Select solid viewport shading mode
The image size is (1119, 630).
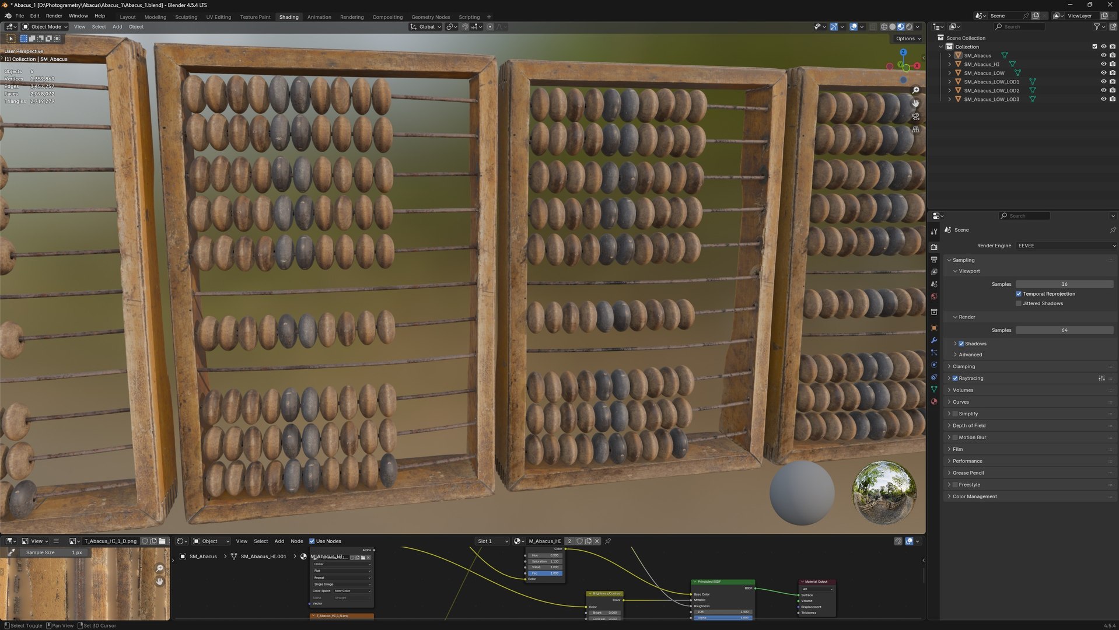pos(892,27)
